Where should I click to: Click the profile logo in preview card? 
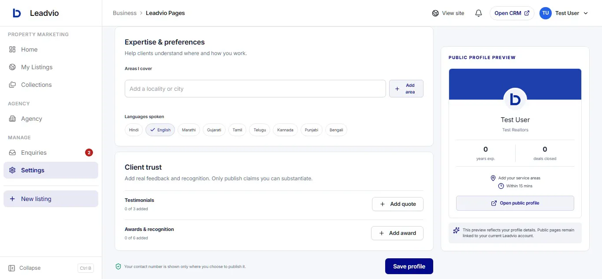515,99
